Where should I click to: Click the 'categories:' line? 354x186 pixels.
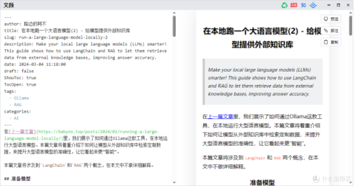coord(18,112)
